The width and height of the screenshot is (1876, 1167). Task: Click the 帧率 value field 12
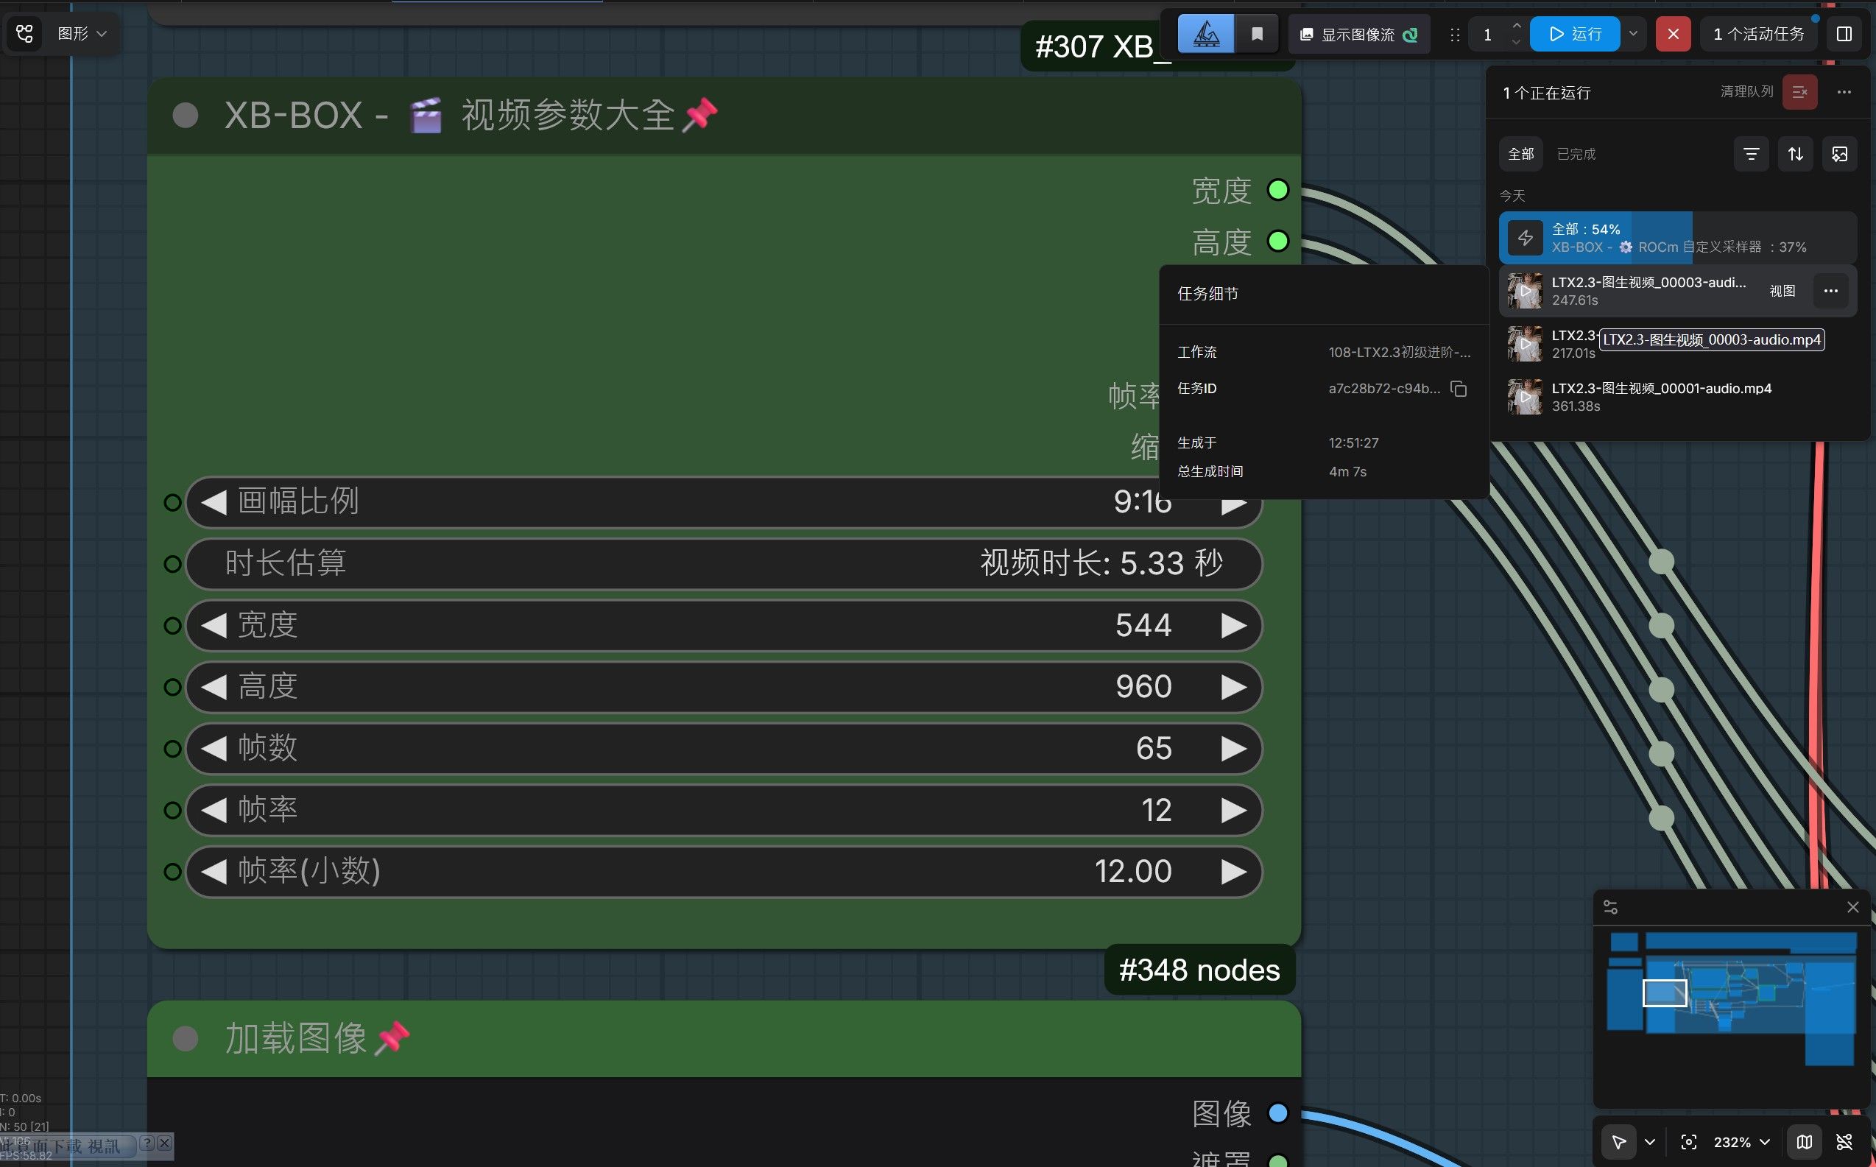724,811
